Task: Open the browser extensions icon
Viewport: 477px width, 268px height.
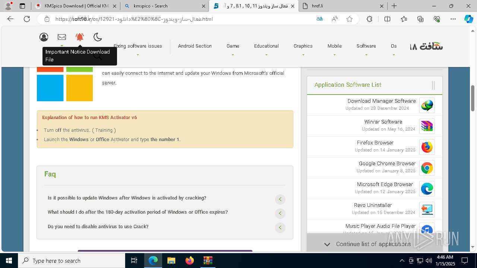Action: 369,19
